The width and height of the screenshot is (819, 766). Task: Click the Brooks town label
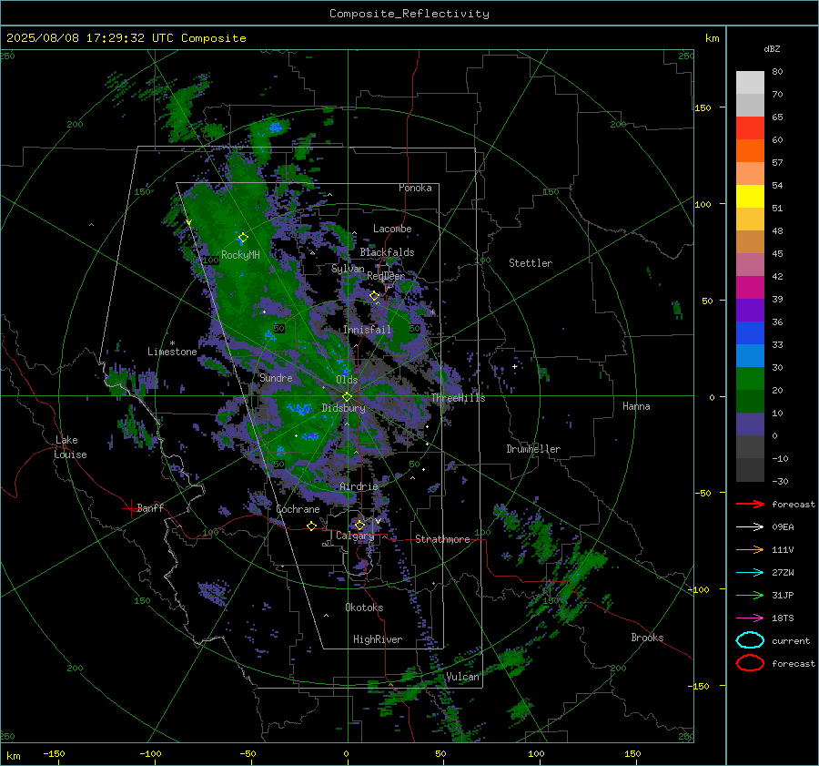[x=647, y=638]
